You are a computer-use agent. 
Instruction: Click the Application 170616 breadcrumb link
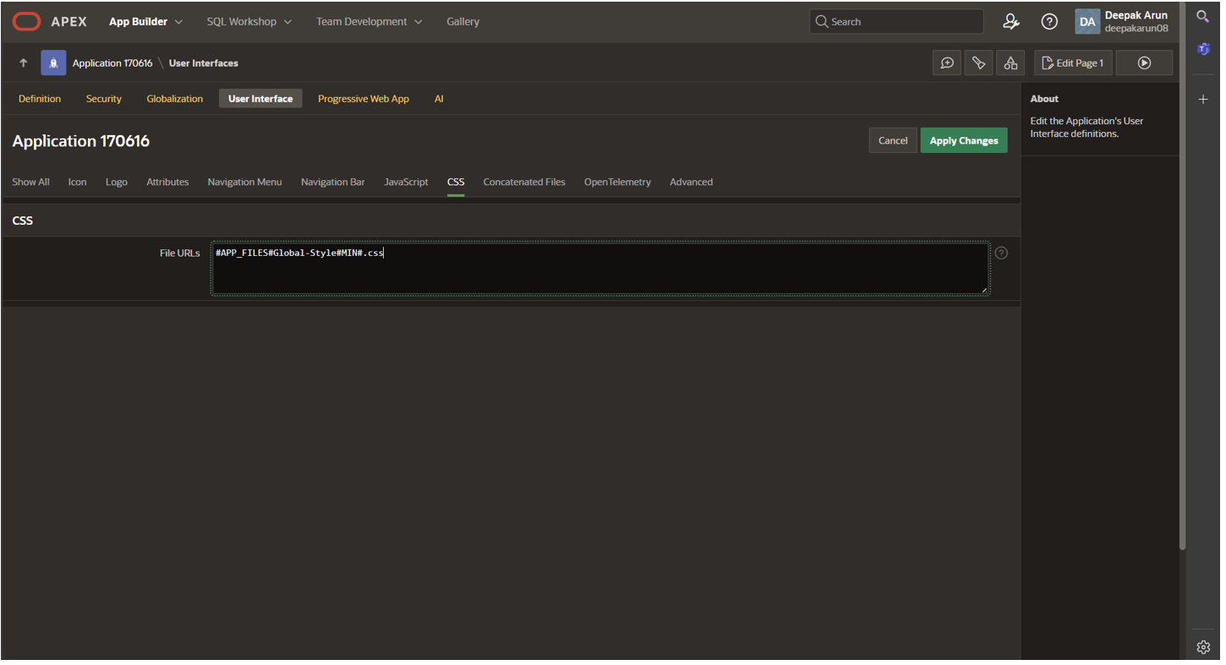[x=112, y=63]
